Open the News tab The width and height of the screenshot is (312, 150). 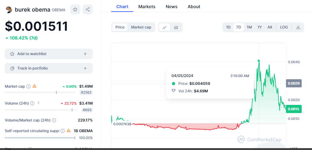172,7
